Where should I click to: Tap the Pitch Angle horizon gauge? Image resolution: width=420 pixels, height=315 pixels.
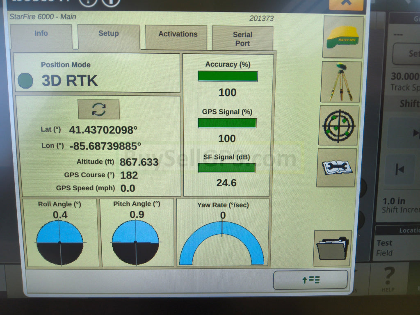[x=135, y=242]
